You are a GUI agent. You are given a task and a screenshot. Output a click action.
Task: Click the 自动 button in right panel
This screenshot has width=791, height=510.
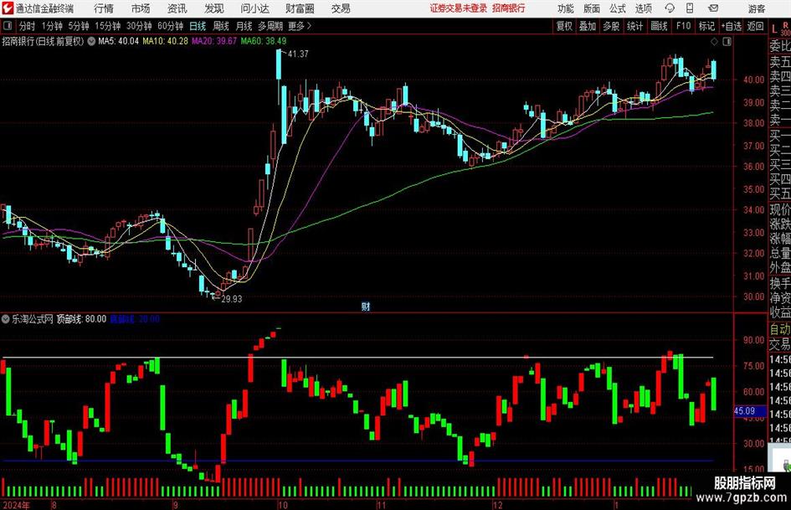pyautogui.click(x=780, y=330)
